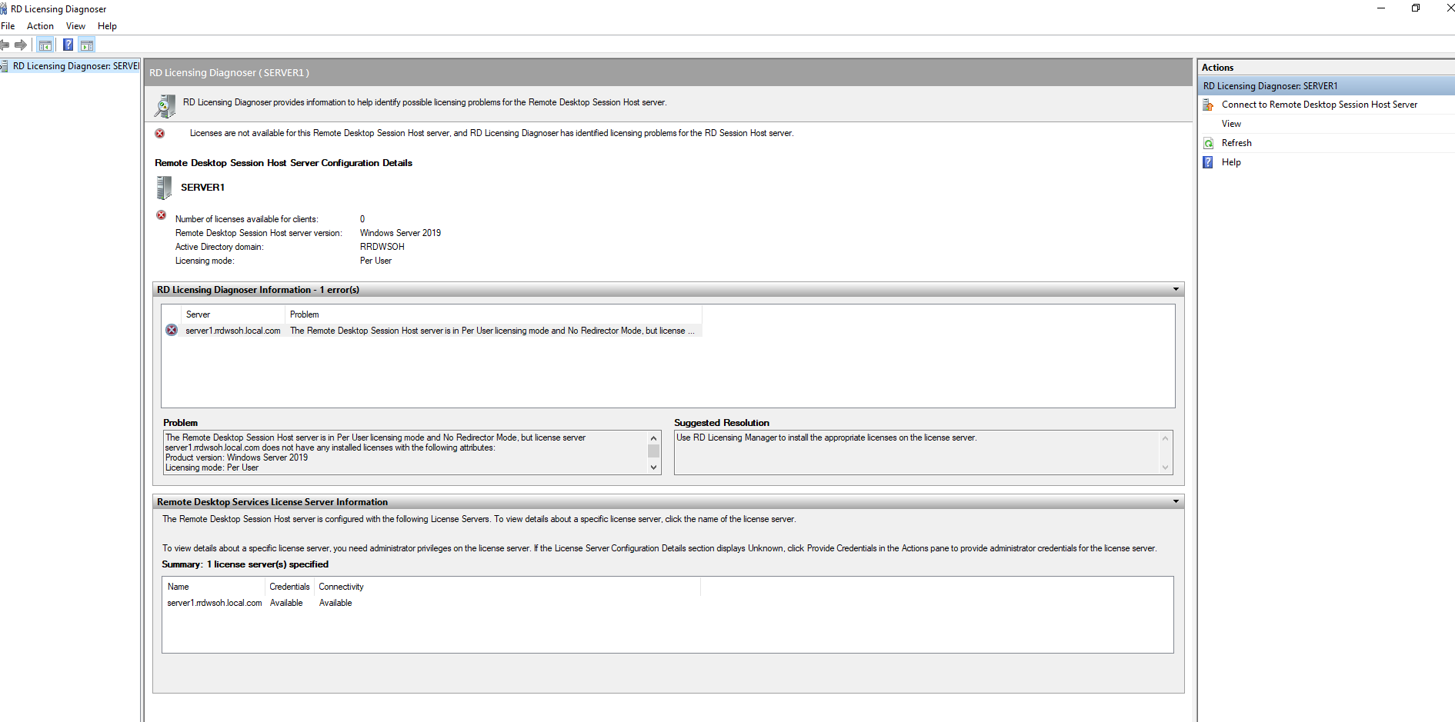Click Help icon in Actions pane
Viewport: 1455px width, 722px height.
1209,162
